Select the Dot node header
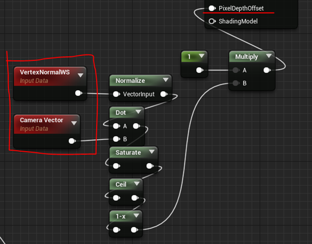Image resolution: width=312 pixels, height=244 pixels. coord(127,112)
